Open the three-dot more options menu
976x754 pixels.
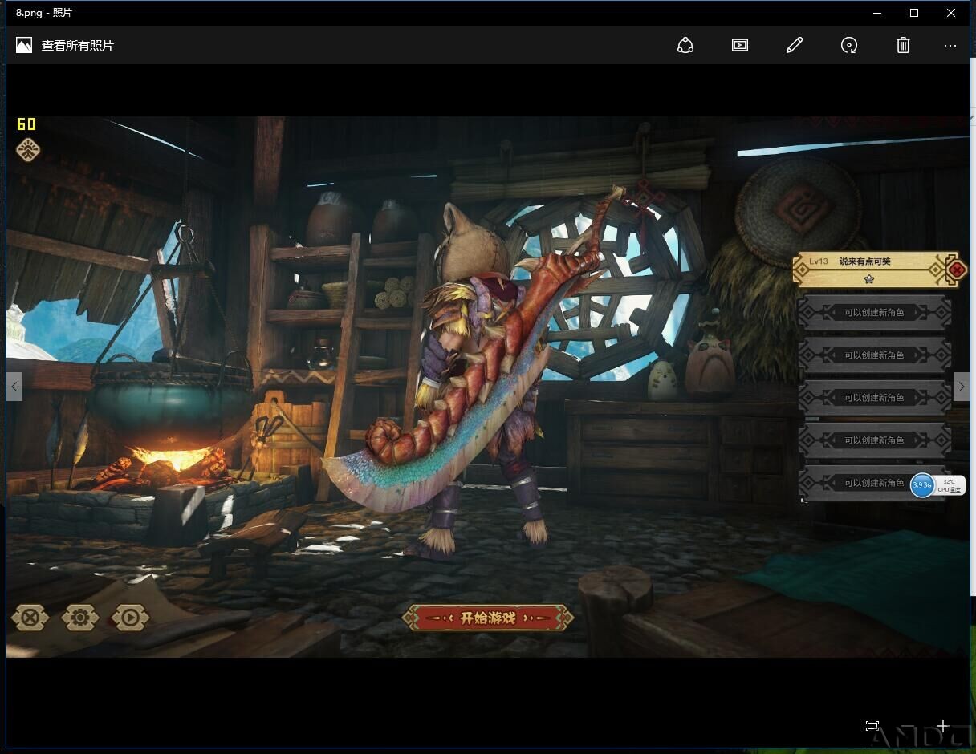point(950,46)
